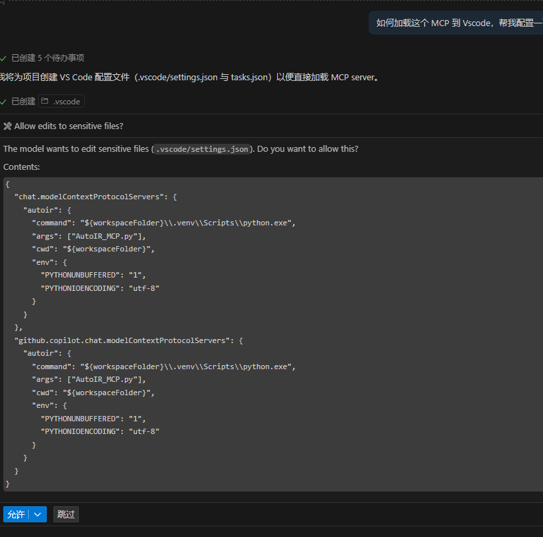
Task: Click the green checkmark beside 已创建 5 个待办事项
Action: click(x=3, y=58)
